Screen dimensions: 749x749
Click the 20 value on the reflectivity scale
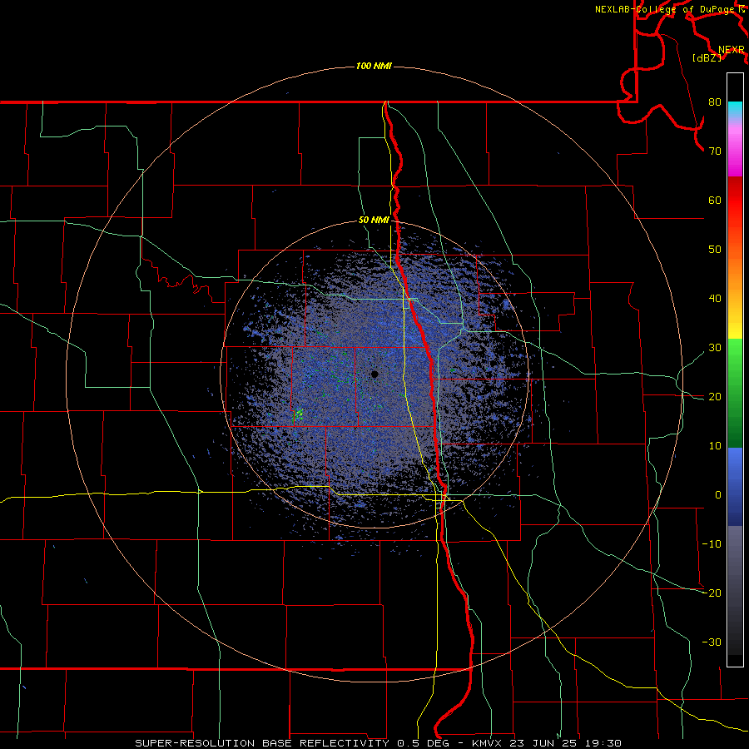pyautogui.click(x=715, y=396)
